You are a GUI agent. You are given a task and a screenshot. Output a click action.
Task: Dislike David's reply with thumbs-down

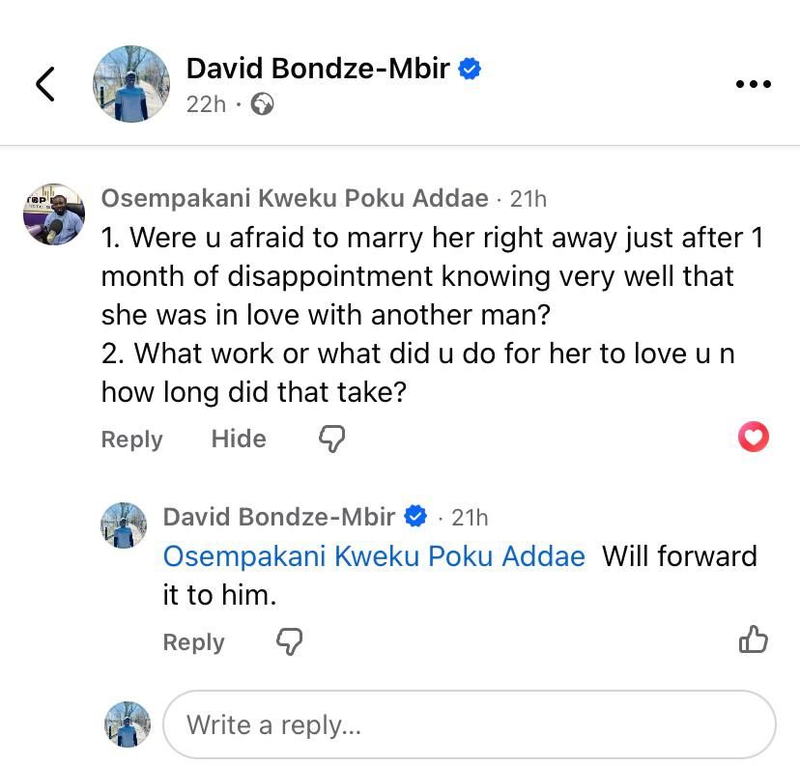pyautogui.click(x=290, y=641)
